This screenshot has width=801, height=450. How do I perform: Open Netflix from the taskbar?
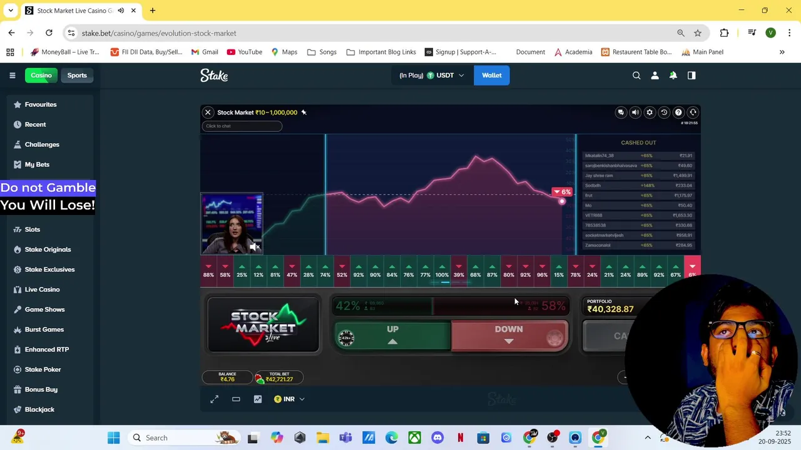[460, 437]
